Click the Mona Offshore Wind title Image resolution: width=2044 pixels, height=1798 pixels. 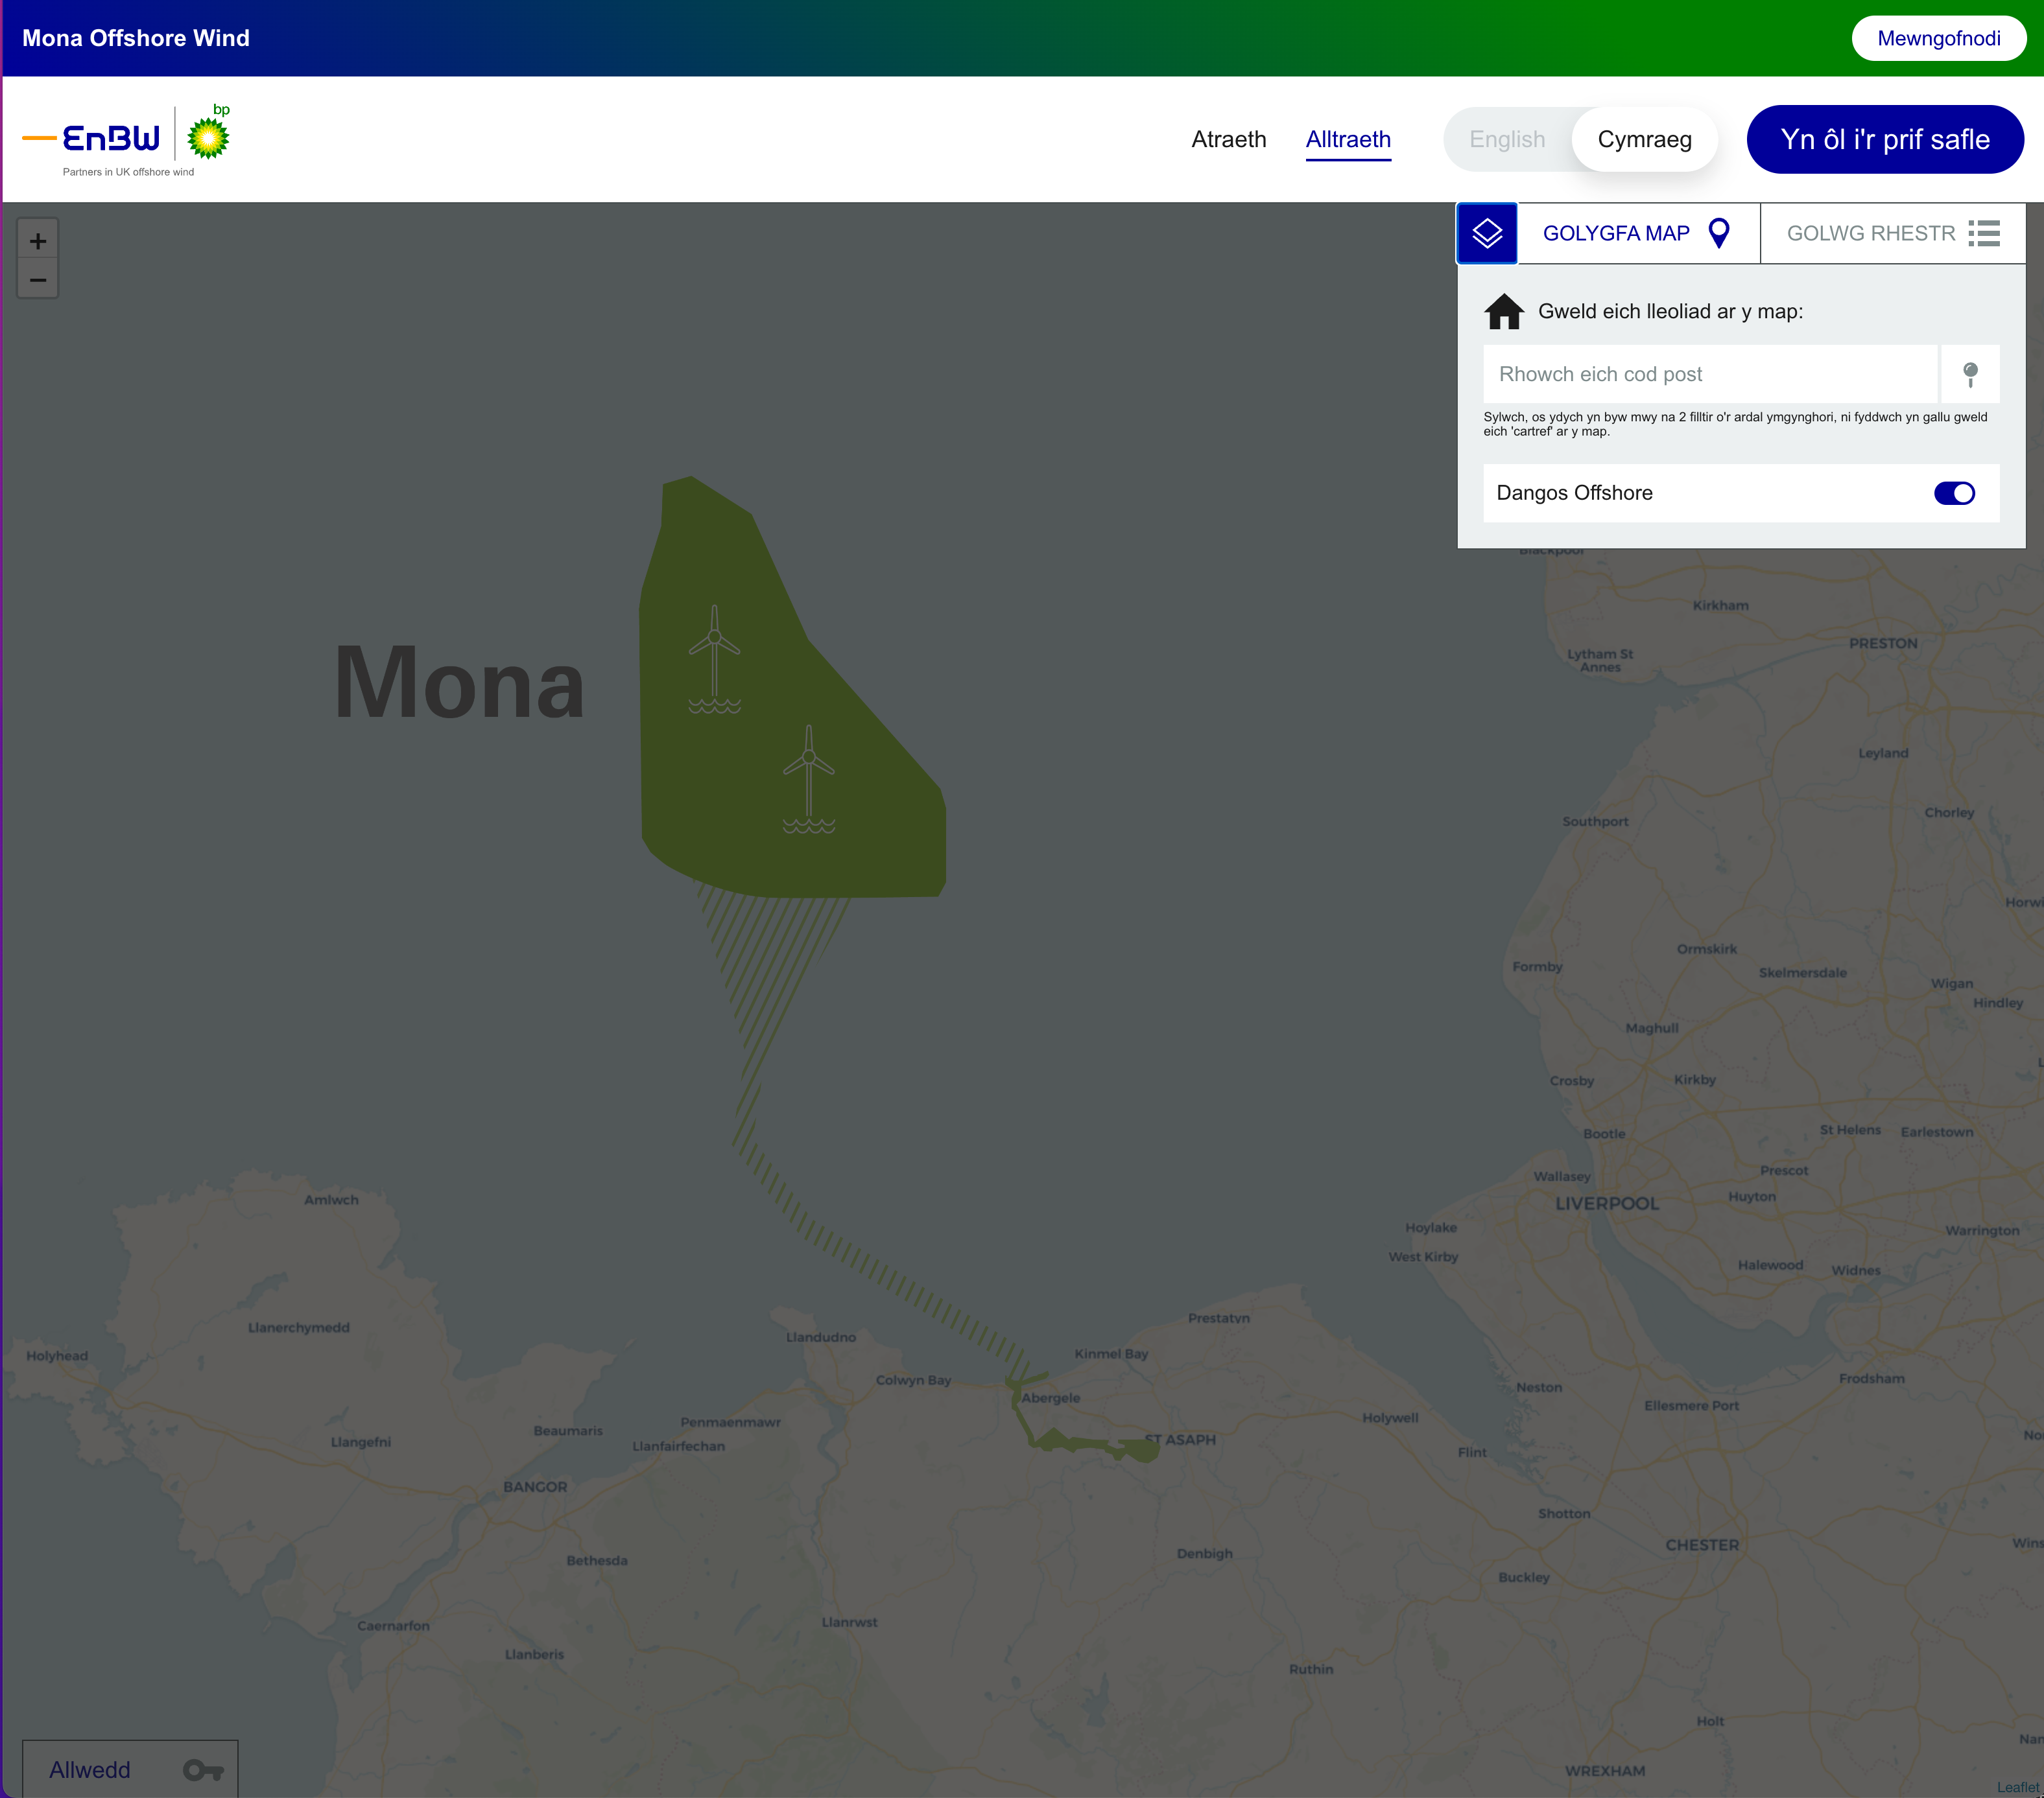136,39
